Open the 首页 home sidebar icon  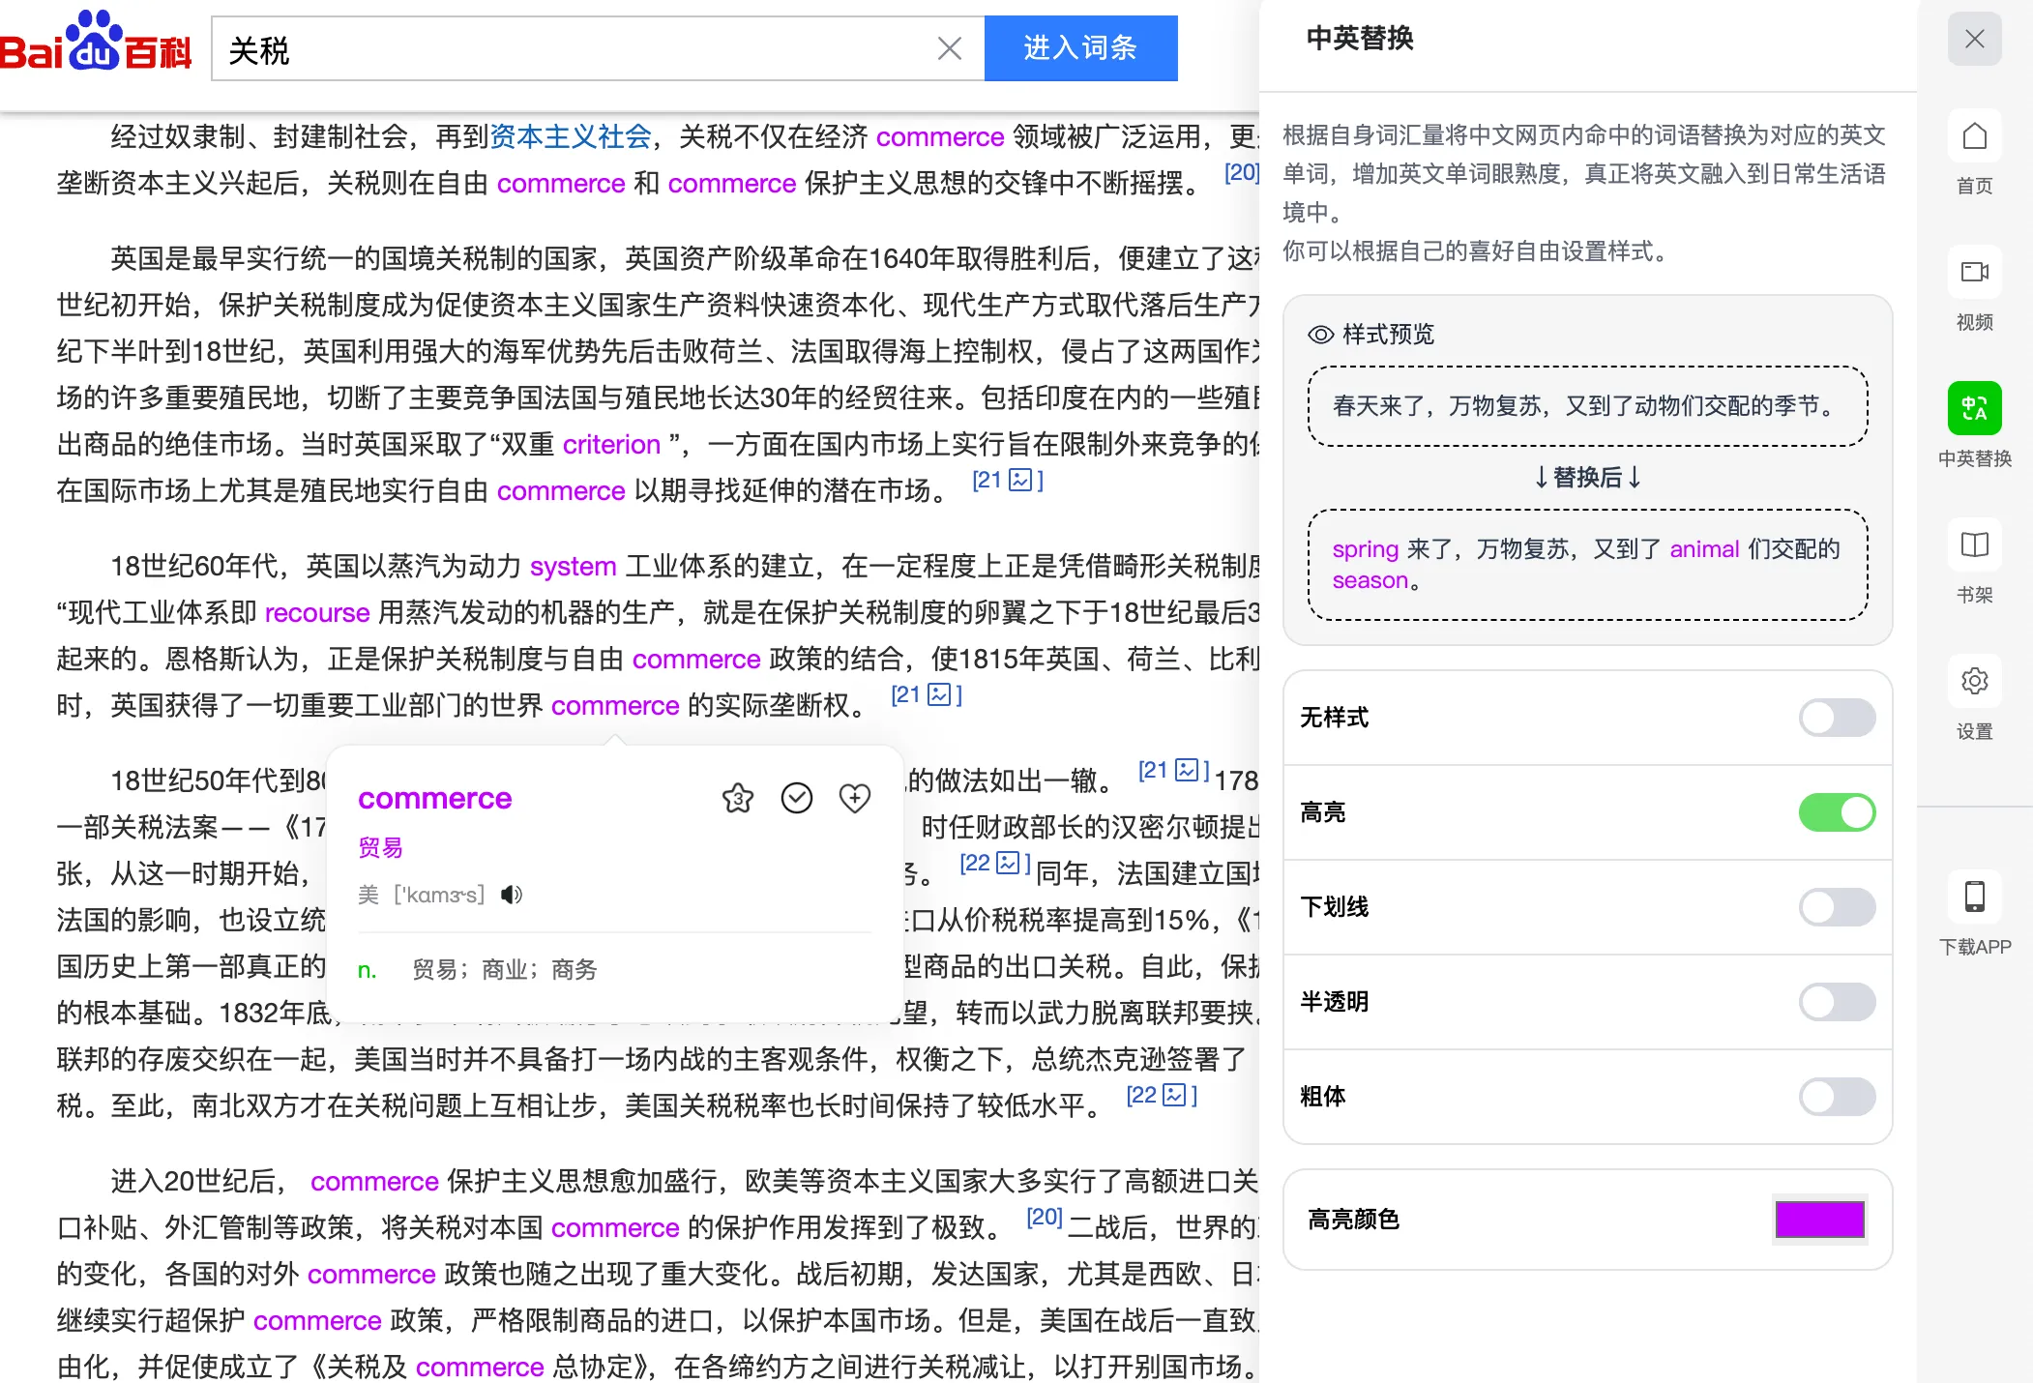1974,137
